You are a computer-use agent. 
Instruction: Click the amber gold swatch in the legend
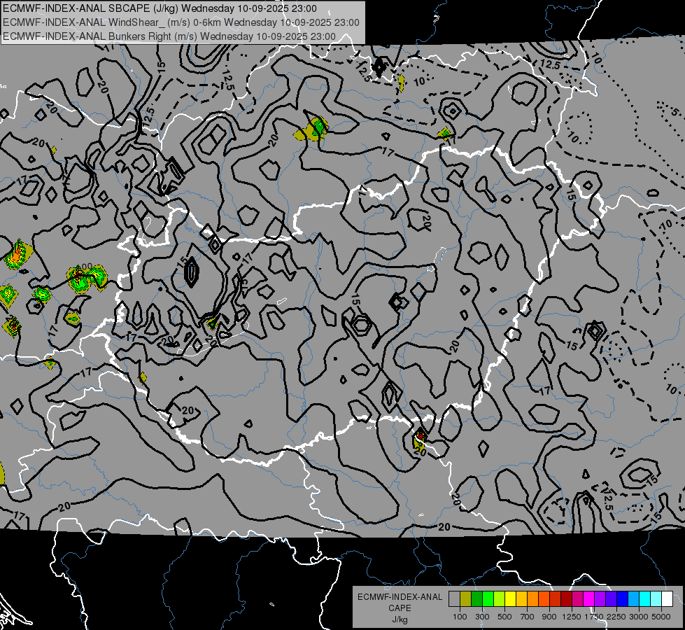pos(521,598)
